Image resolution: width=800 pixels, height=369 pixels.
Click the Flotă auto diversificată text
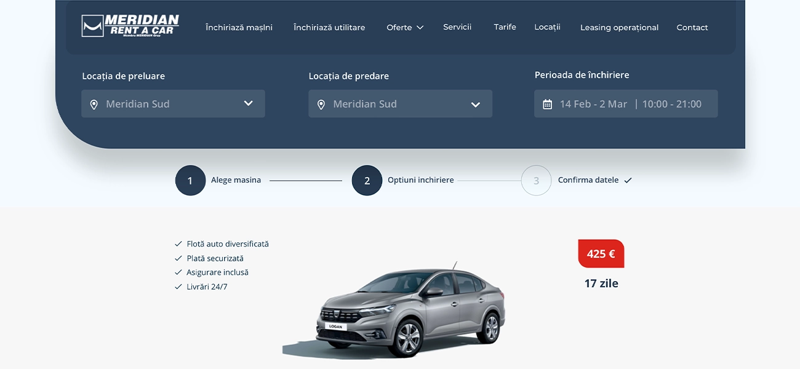point(228,244)
